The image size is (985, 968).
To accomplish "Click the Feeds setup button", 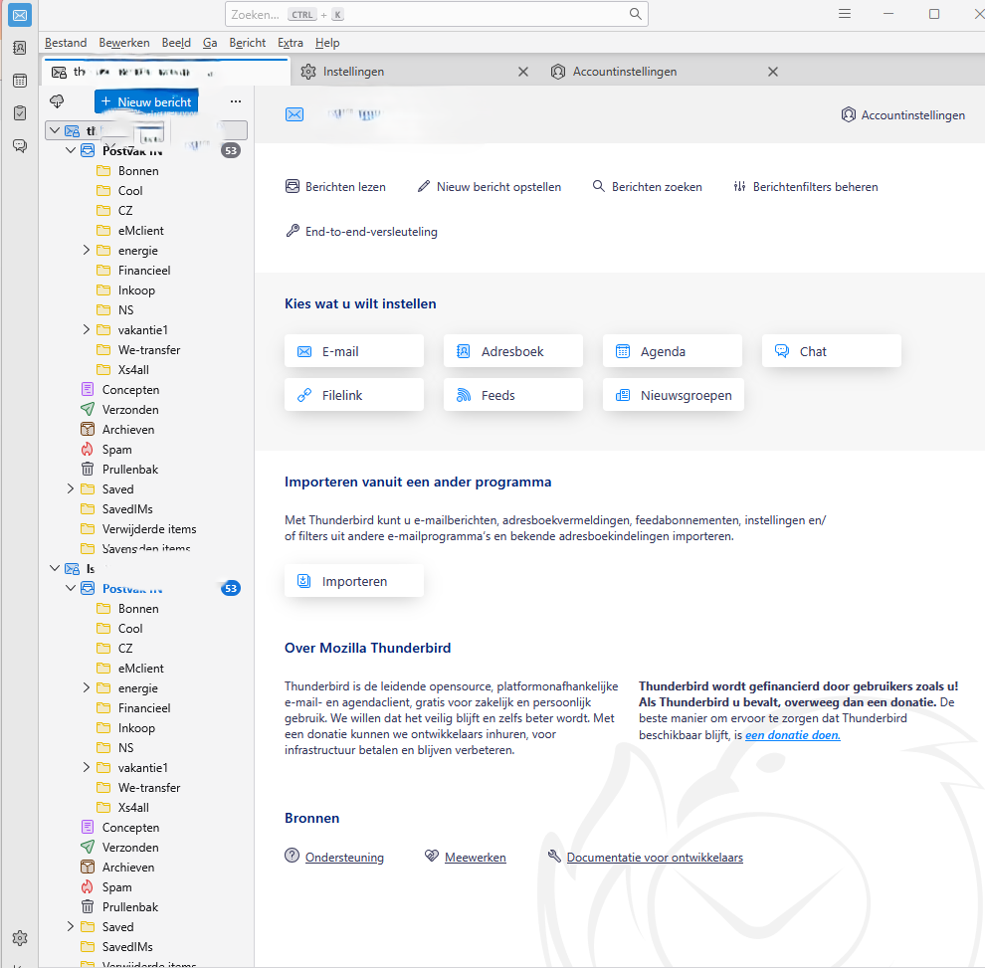I will [x=512, y=395].
